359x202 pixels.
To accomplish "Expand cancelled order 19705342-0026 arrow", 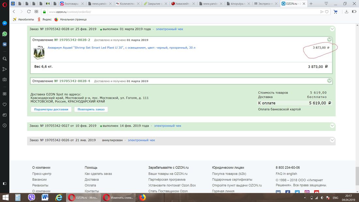I will click(332, 140).
